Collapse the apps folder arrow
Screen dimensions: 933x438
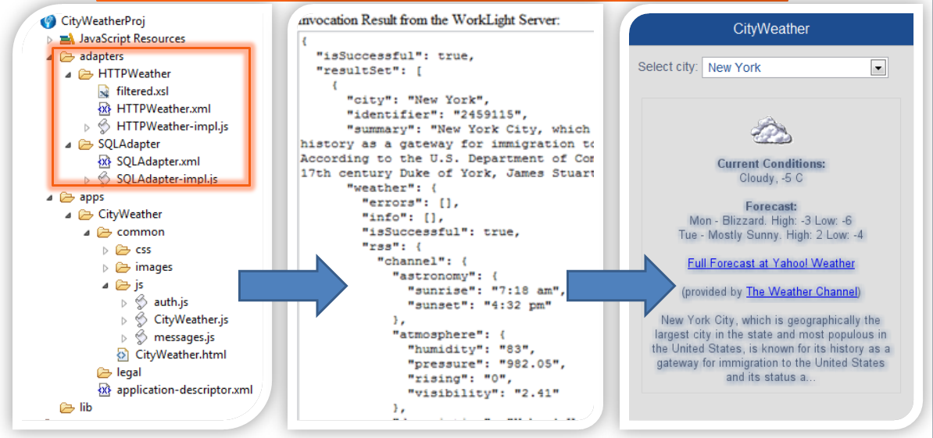click(48, 198)
